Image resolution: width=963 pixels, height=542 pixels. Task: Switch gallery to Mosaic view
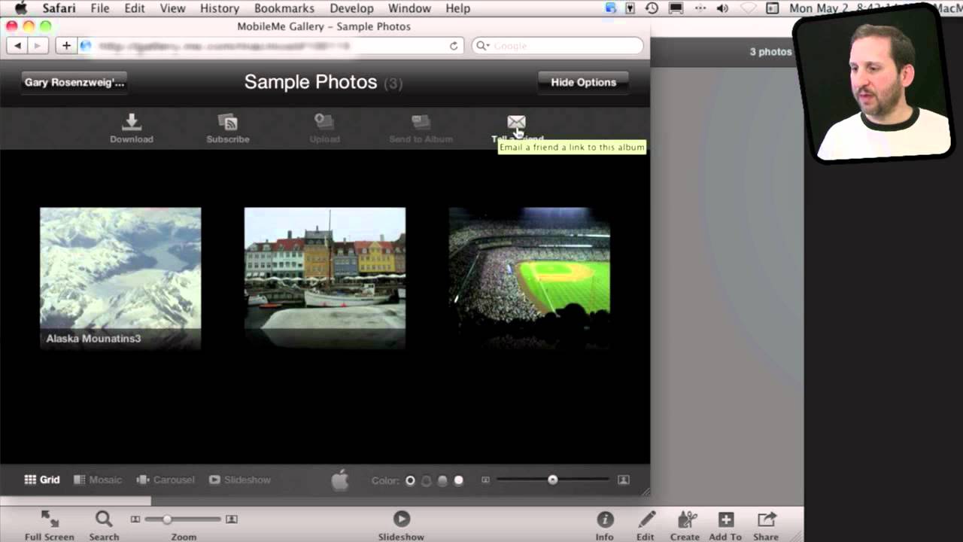point(98,480)
